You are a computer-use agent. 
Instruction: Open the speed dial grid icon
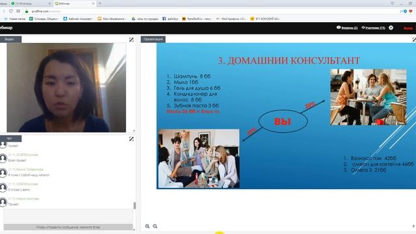(x=18, y=11)
